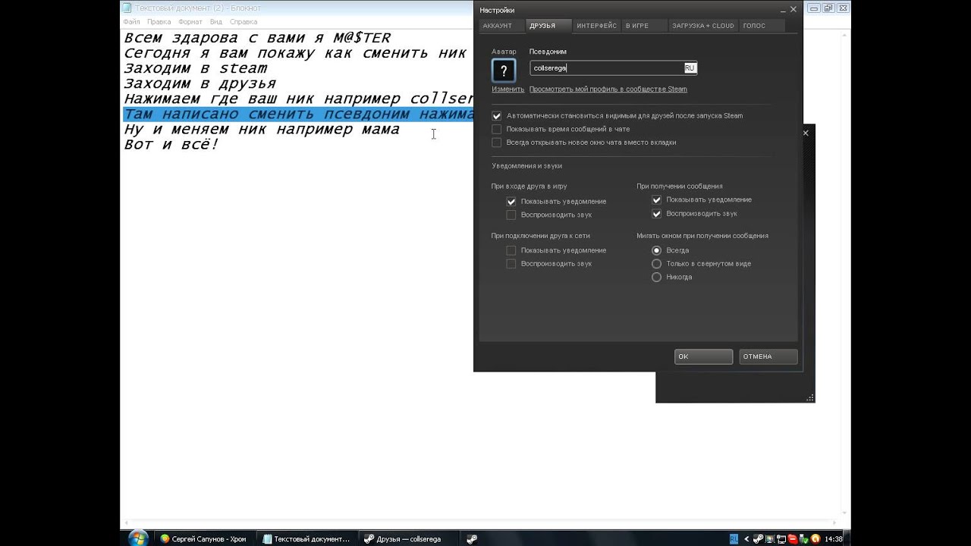The image size is (971, 546).
Task: Show hidden tray icons arrow
Action: click(x=746, y=539)
